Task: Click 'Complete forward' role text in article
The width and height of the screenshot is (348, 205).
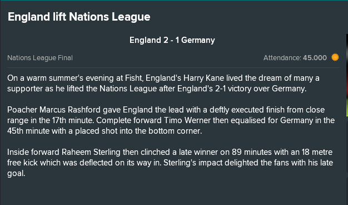Action: point(129,120)
